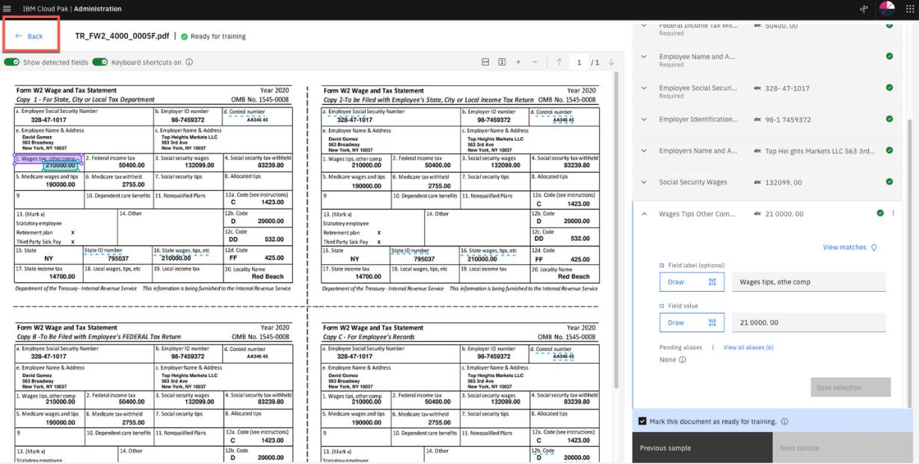The image size is (919, 464).
Task: Click View matches link
Action: pos(844,247)
